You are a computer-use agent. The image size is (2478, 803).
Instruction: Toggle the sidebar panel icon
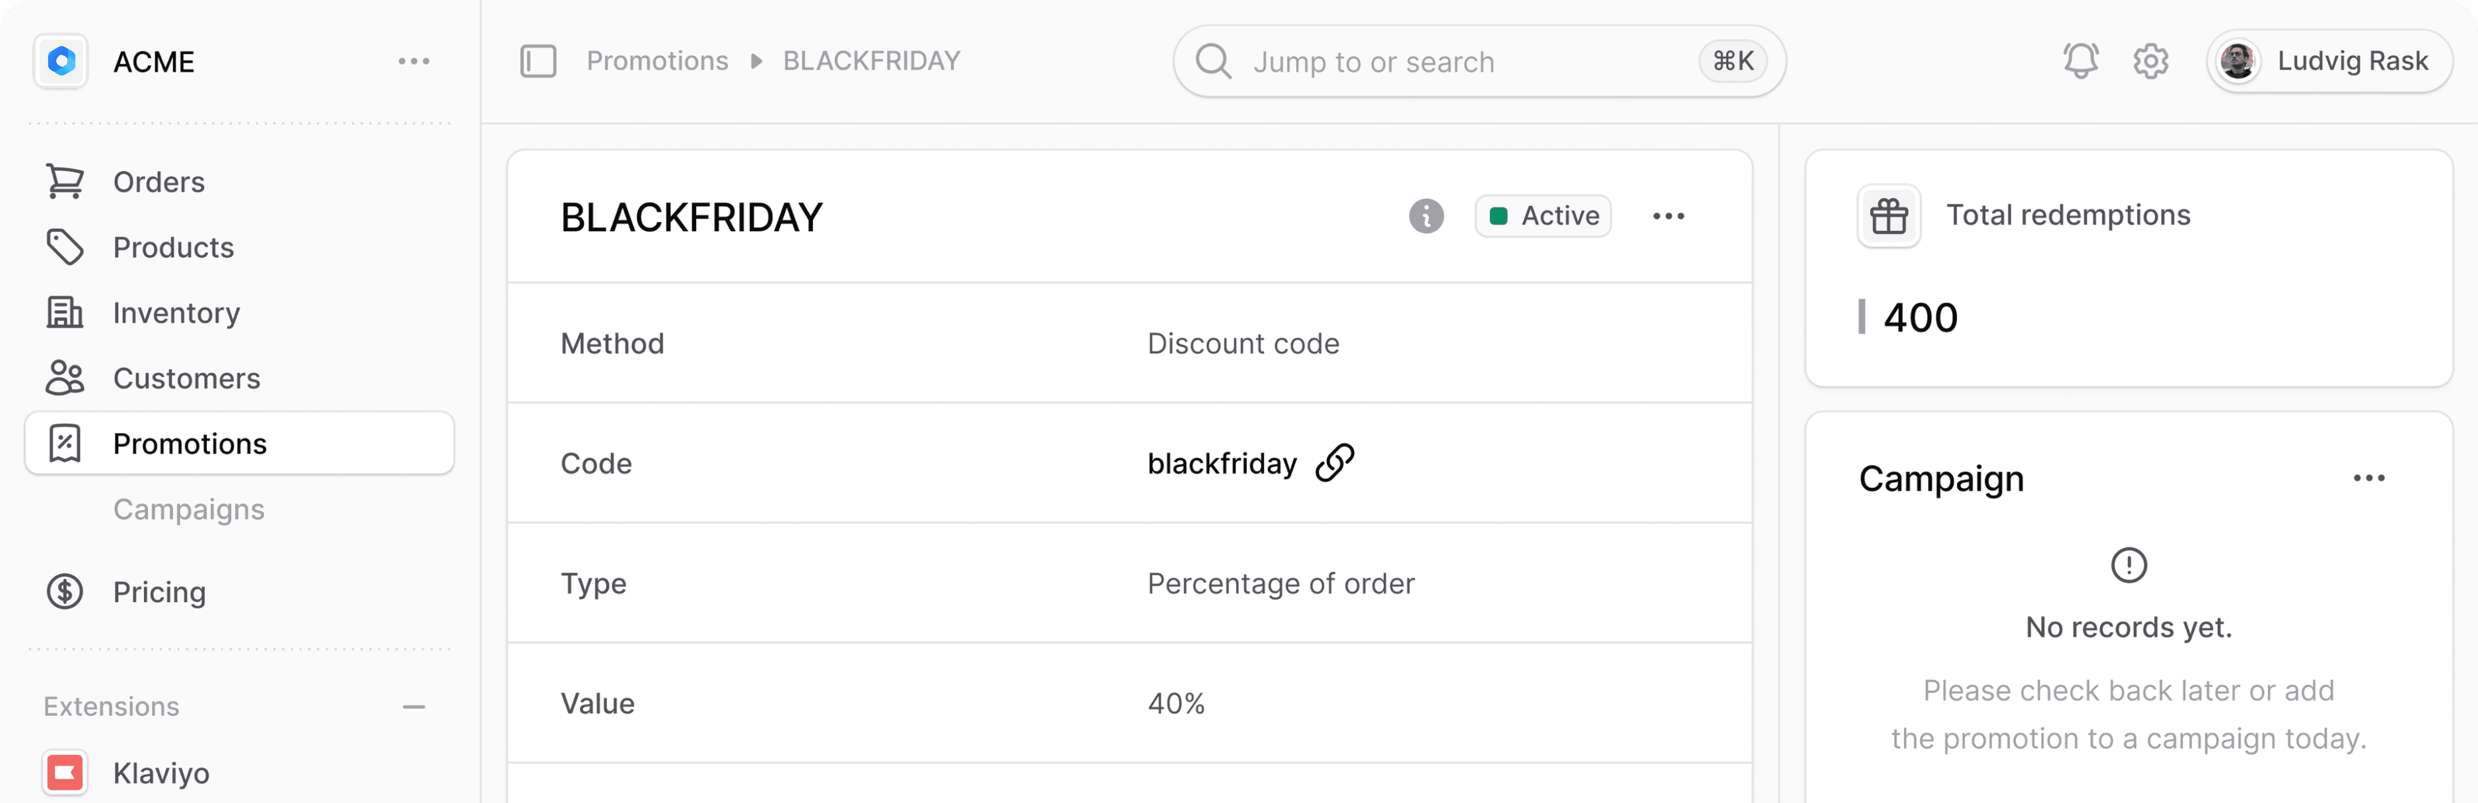click(538, 61)
